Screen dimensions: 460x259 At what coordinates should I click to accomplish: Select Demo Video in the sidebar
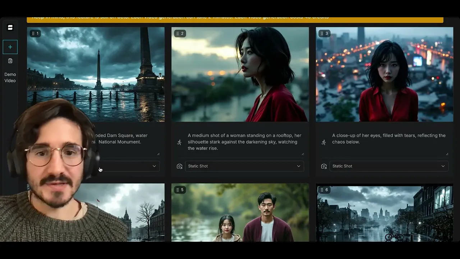10,77
